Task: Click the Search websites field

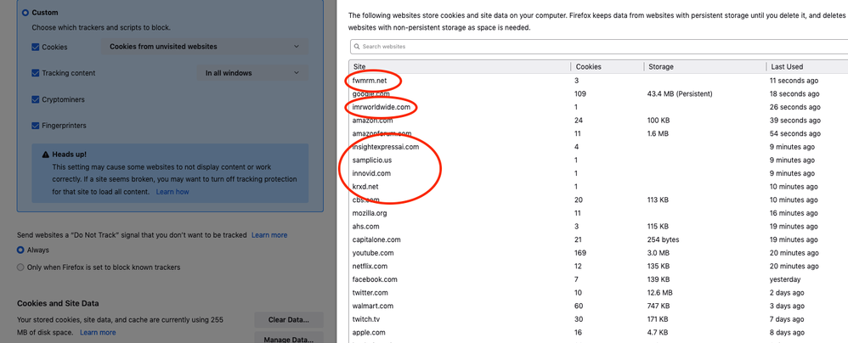Action: [599, 47]
